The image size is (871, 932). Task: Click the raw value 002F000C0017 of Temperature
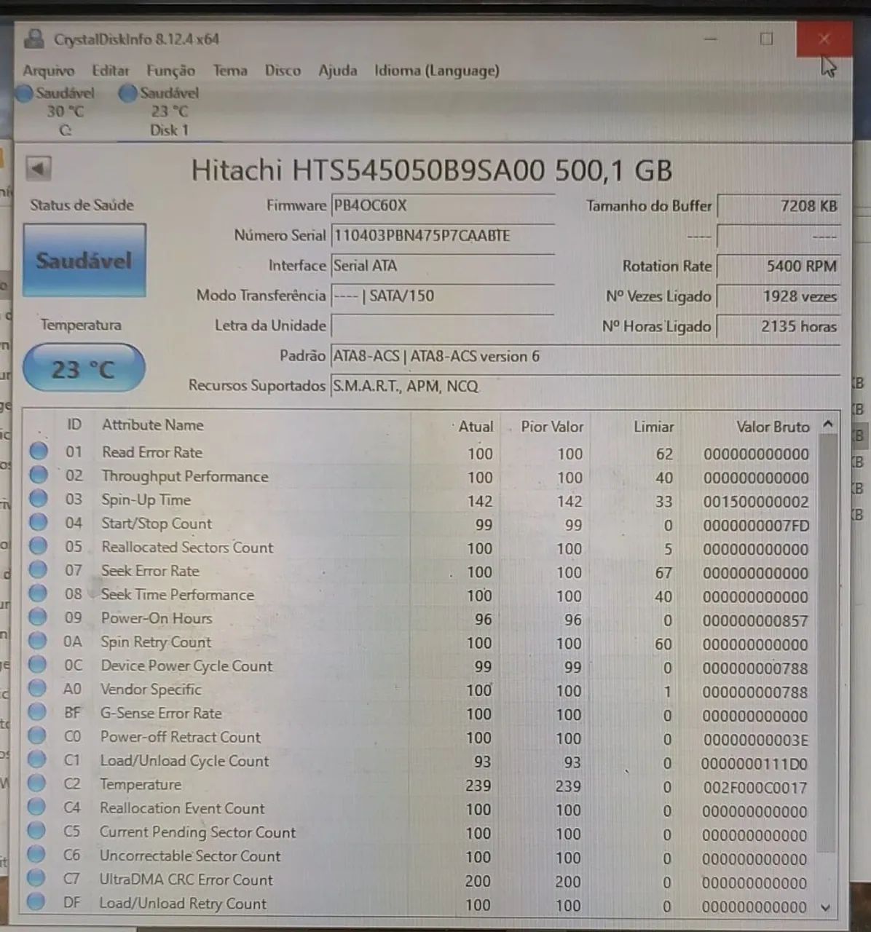point(755,788)
